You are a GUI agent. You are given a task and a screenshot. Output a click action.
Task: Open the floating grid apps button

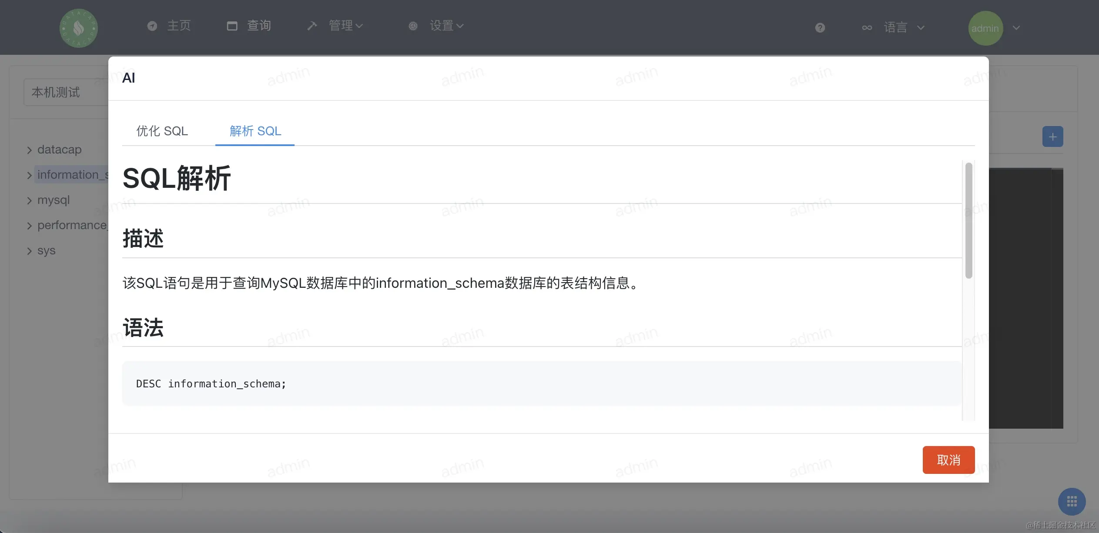(x=1072, y=502)
